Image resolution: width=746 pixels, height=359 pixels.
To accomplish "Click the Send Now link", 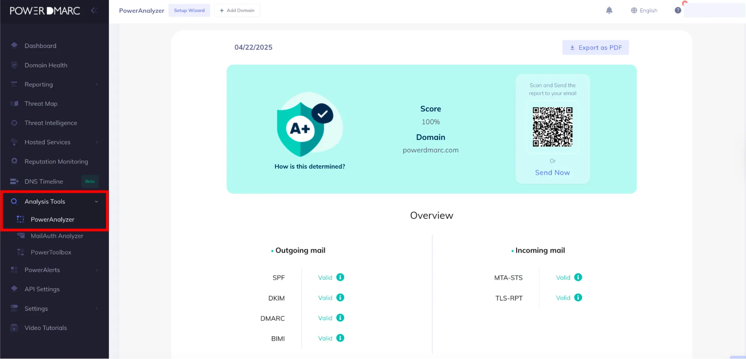I will tap(552, 172).
